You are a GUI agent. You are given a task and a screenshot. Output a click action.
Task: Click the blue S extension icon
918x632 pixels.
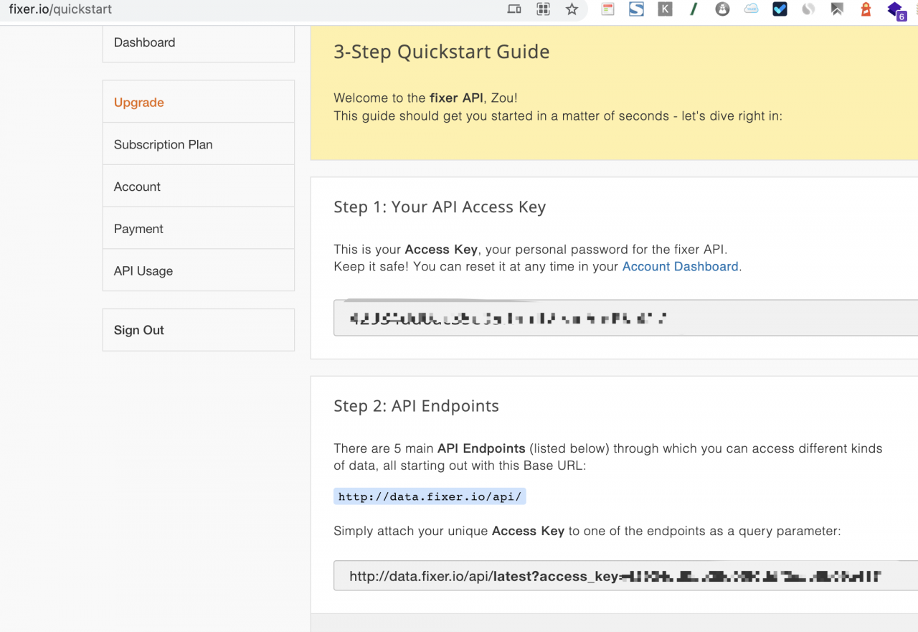click(636, 9)
